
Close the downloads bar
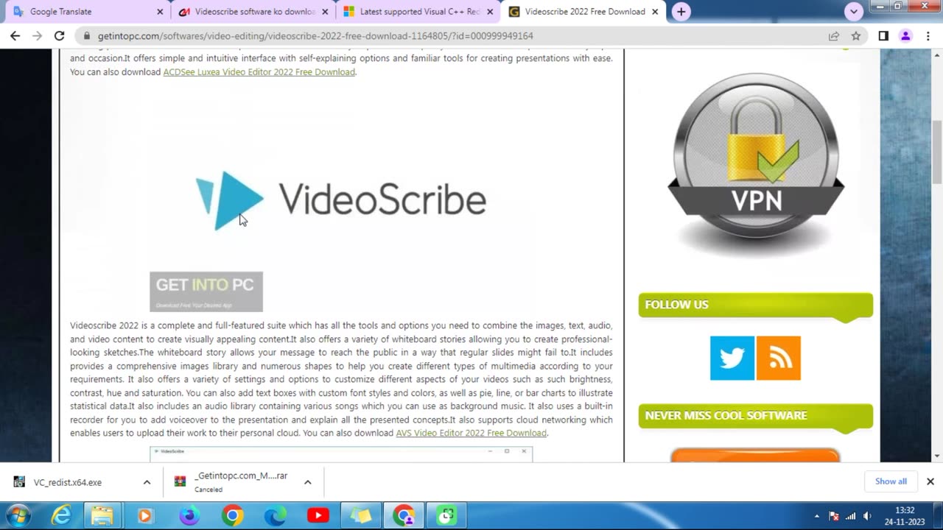click(930, 481)
